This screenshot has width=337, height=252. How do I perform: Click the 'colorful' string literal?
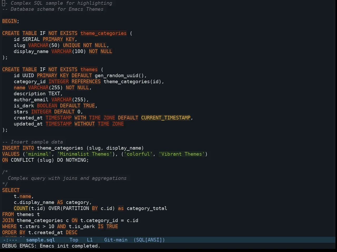(x=138, y=154)
